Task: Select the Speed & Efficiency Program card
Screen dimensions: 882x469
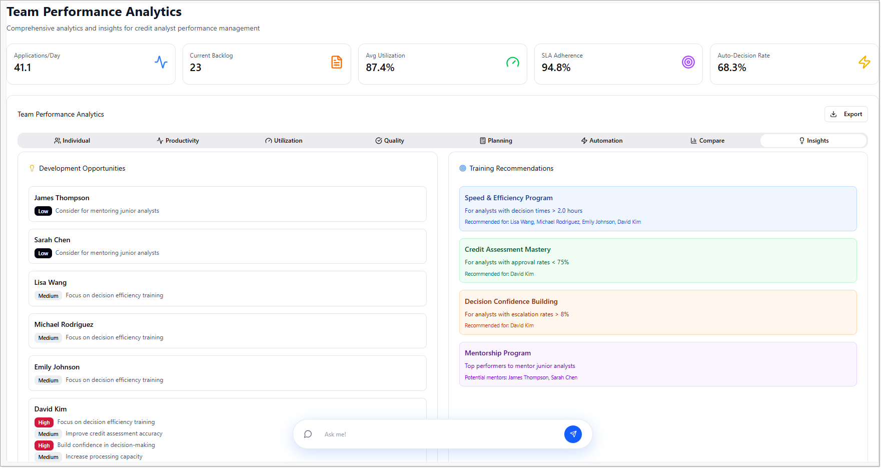Action: (657, 208)
